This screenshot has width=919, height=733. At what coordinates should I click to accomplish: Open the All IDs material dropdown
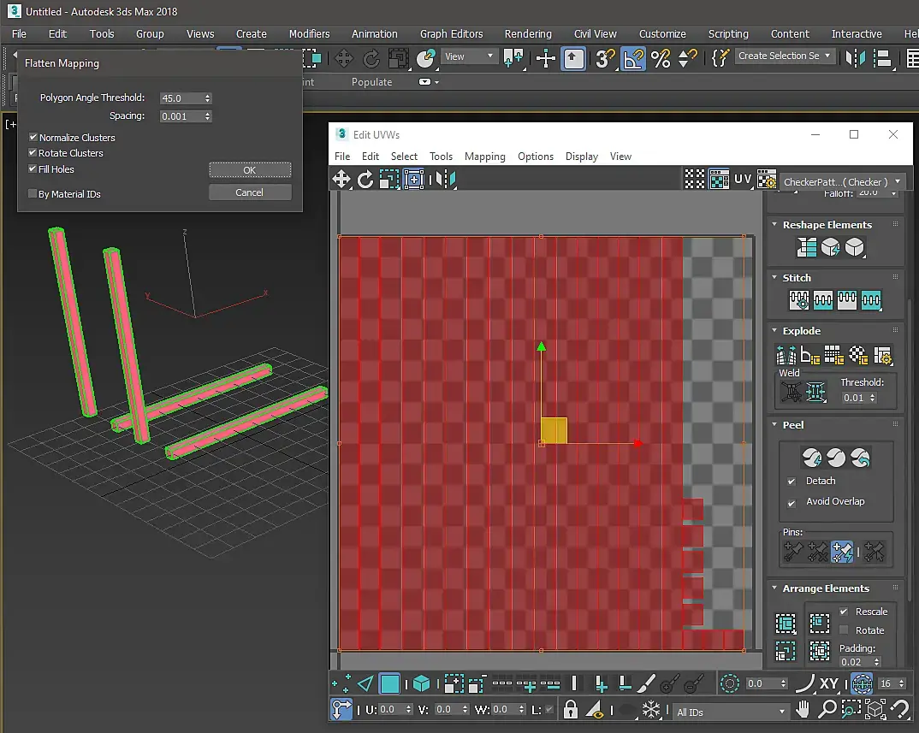(x=730, y=712)
